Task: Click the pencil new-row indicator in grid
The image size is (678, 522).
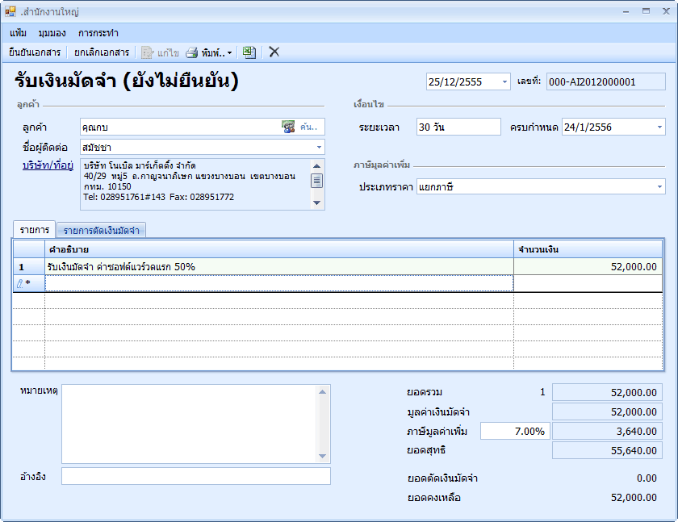Action: (21, 283)
